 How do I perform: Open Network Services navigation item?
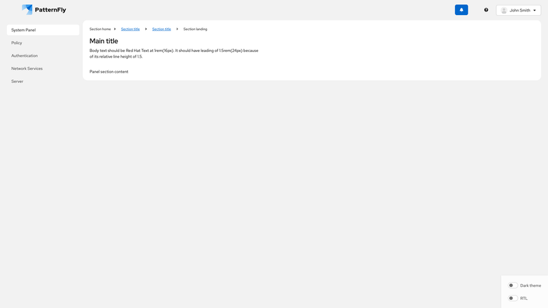pyautogui.click(x=27, y=68)
